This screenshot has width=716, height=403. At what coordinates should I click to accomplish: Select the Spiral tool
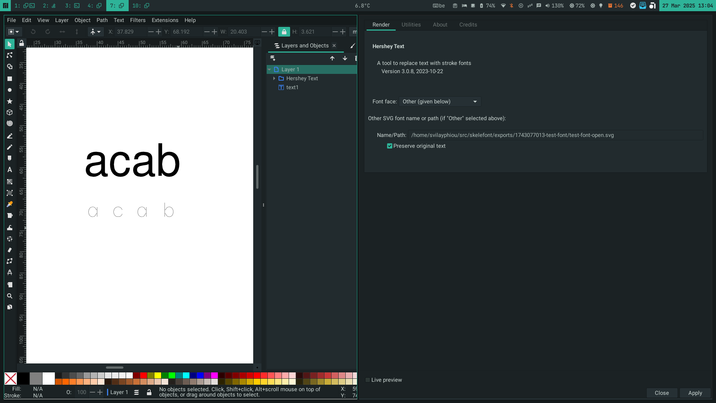10,123
